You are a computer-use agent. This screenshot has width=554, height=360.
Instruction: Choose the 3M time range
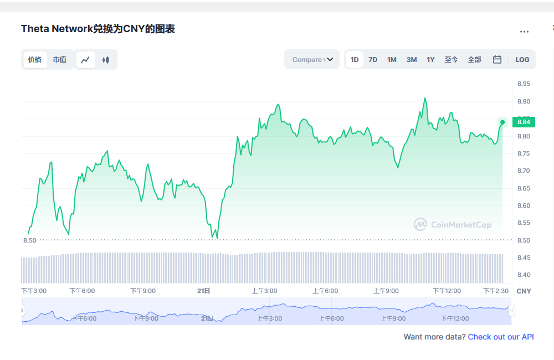[412, 60]
